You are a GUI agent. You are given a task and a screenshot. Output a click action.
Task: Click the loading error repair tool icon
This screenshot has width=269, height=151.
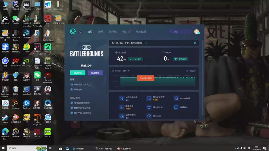[x=122, y=98]
